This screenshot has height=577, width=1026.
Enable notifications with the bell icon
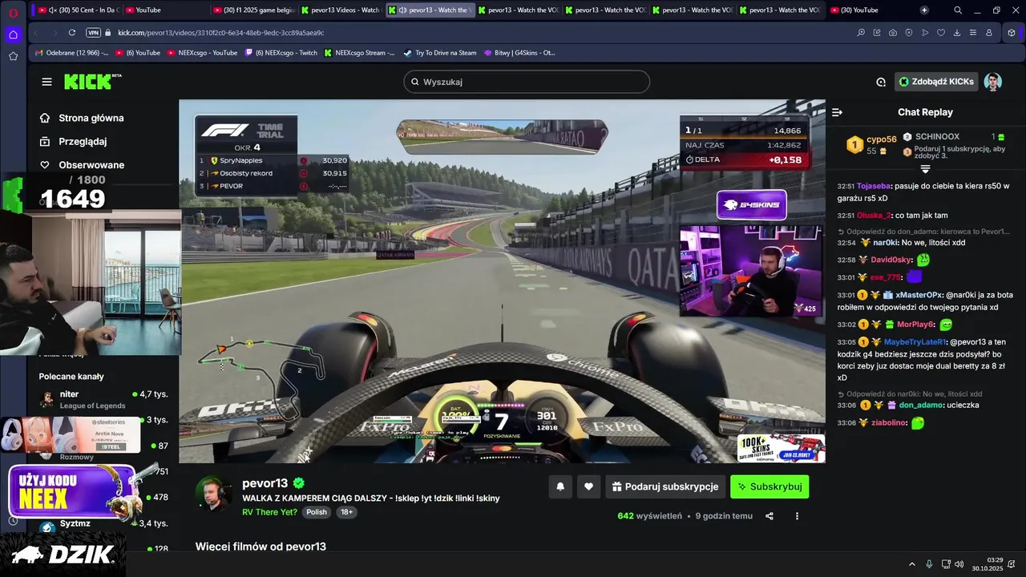pos(560,486)
